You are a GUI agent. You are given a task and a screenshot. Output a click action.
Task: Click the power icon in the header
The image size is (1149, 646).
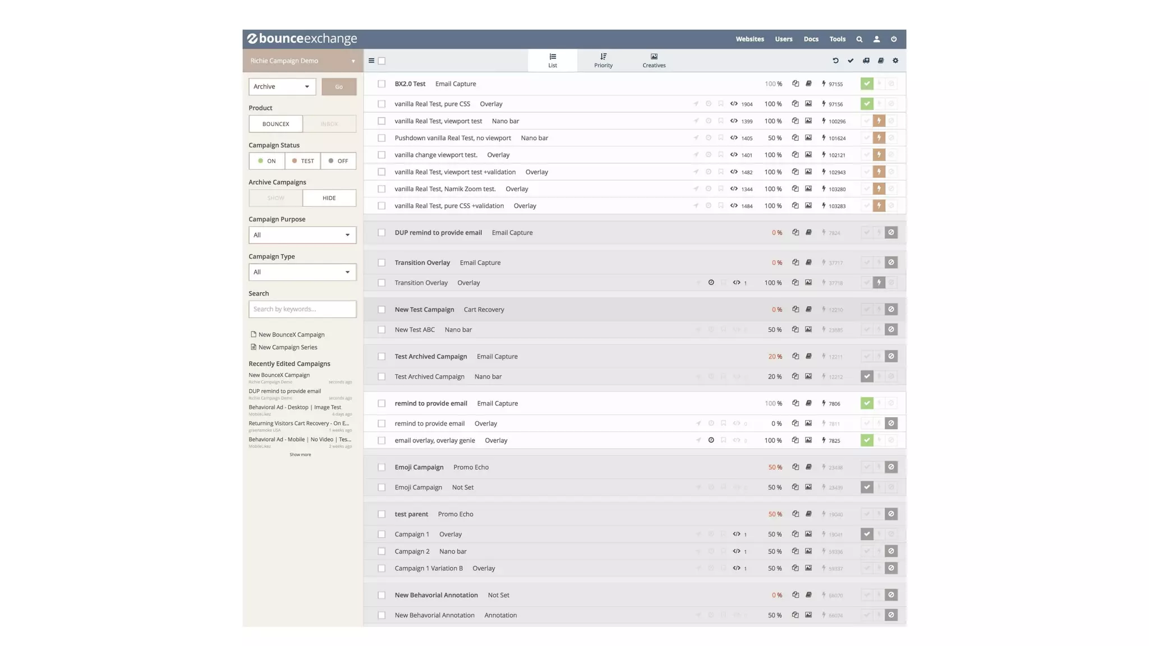(894, 39)
